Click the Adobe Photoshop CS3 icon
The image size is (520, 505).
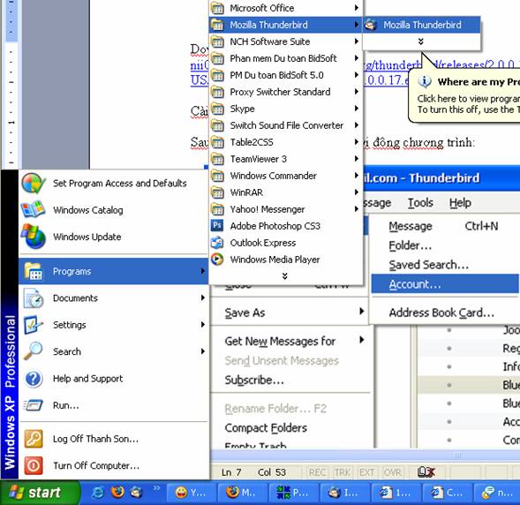[x=217, y=225]
